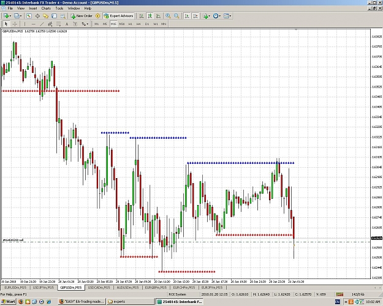Switch to the USDCADm,M15 chart tab
Screen dimensions: 383x306
pyautogui.click(x=99, y=288)
